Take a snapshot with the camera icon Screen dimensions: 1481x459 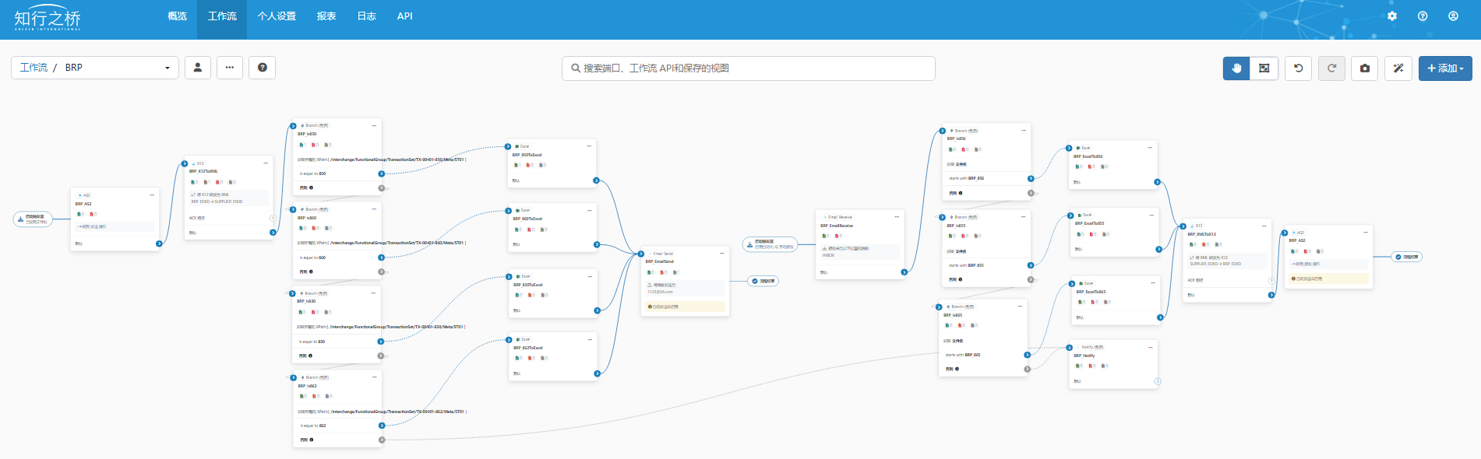1365,68
